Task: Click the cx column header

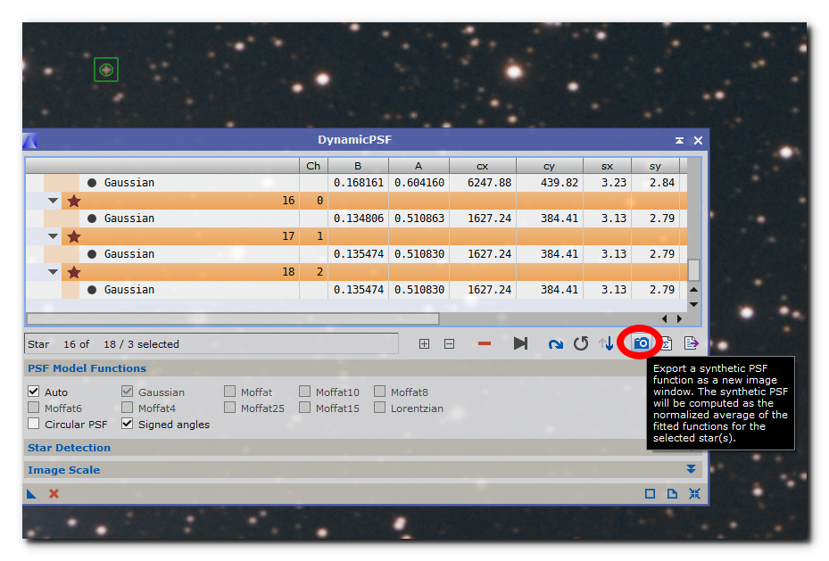Action: (483, 166)
